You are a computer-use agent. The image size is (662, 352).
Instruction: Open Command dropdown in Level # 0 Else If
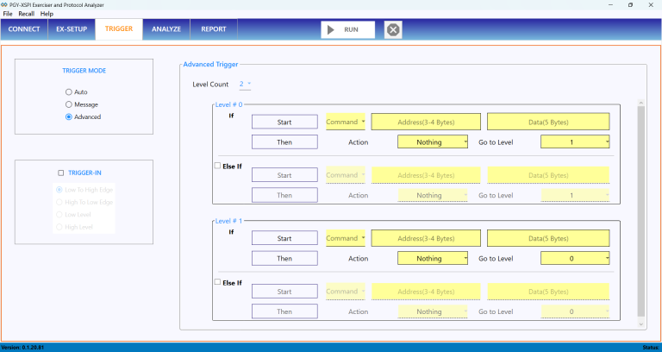pyautogui.click(x=346, y=175)
